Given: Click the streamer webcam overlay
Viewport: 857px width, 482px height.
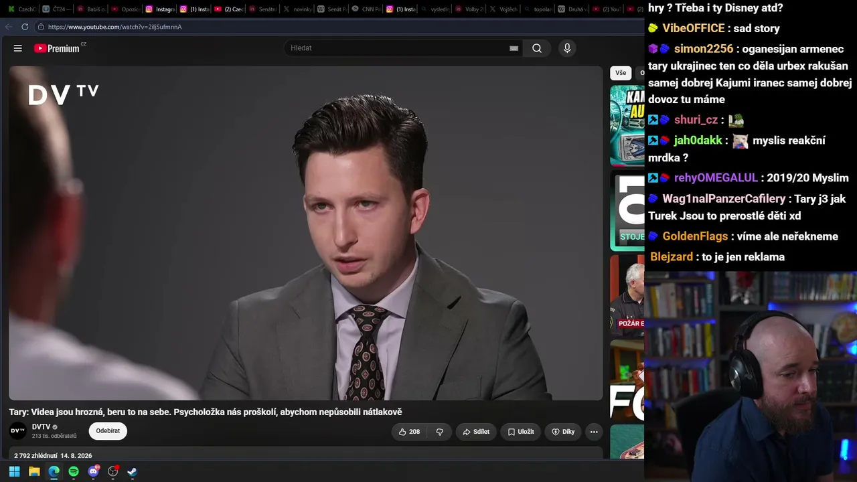Looking at the screenshot, I should (751, 376).
